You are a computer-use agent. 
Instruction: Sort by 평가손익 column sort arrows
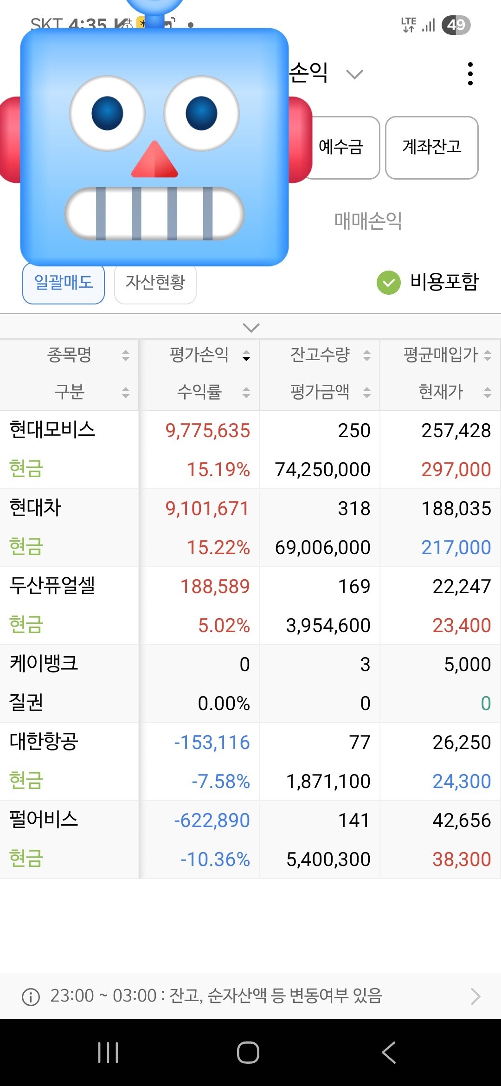point(246,356)
